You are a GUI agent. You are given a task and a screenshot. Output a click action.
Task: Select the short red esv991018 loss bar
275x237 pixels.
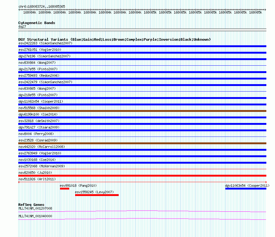point(65,189)
